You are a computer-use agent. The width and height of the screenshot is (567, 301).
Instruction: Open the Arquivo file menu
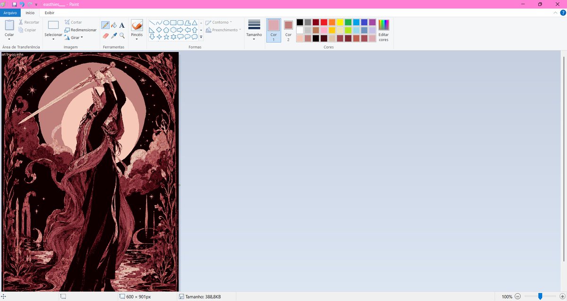(10, 13)
